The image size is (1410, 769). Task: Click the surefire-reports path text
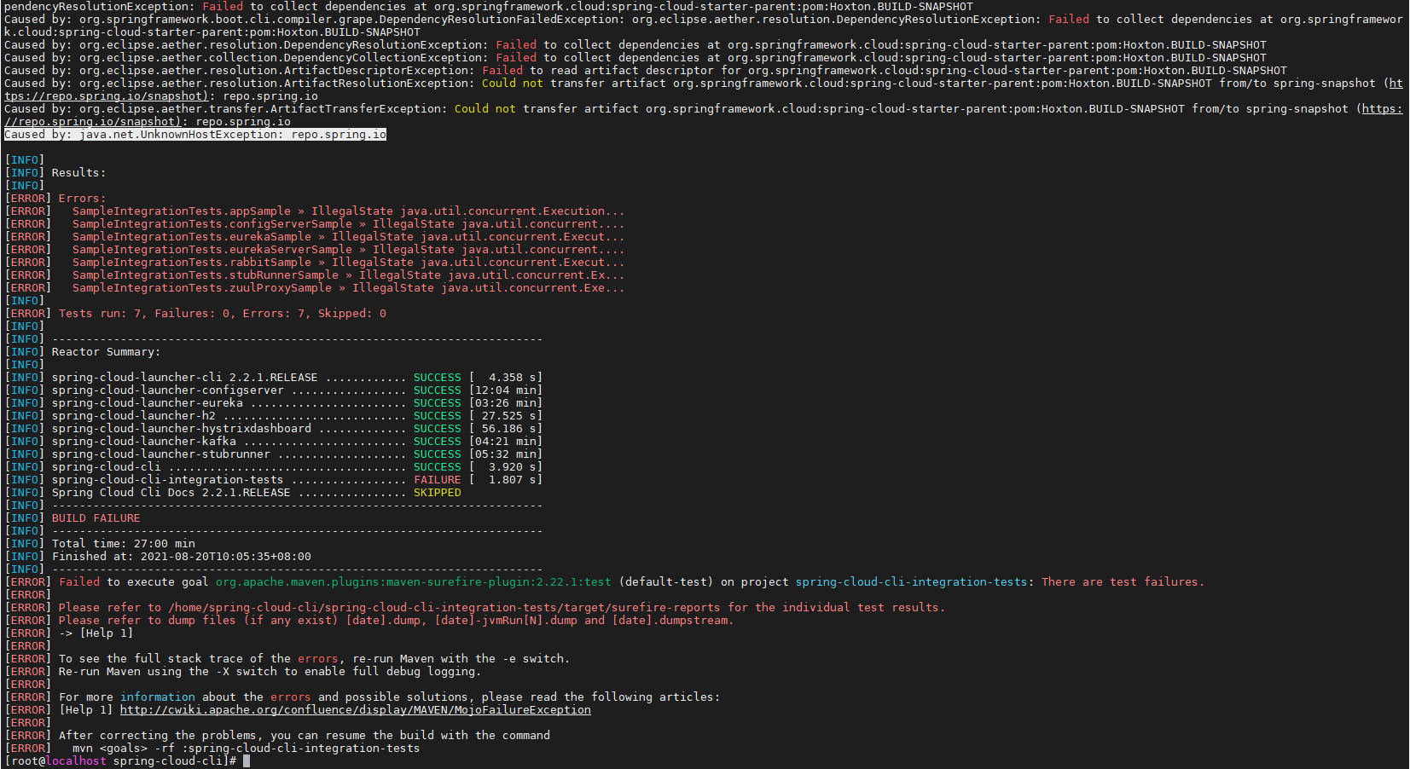click(x=444, y=608)
